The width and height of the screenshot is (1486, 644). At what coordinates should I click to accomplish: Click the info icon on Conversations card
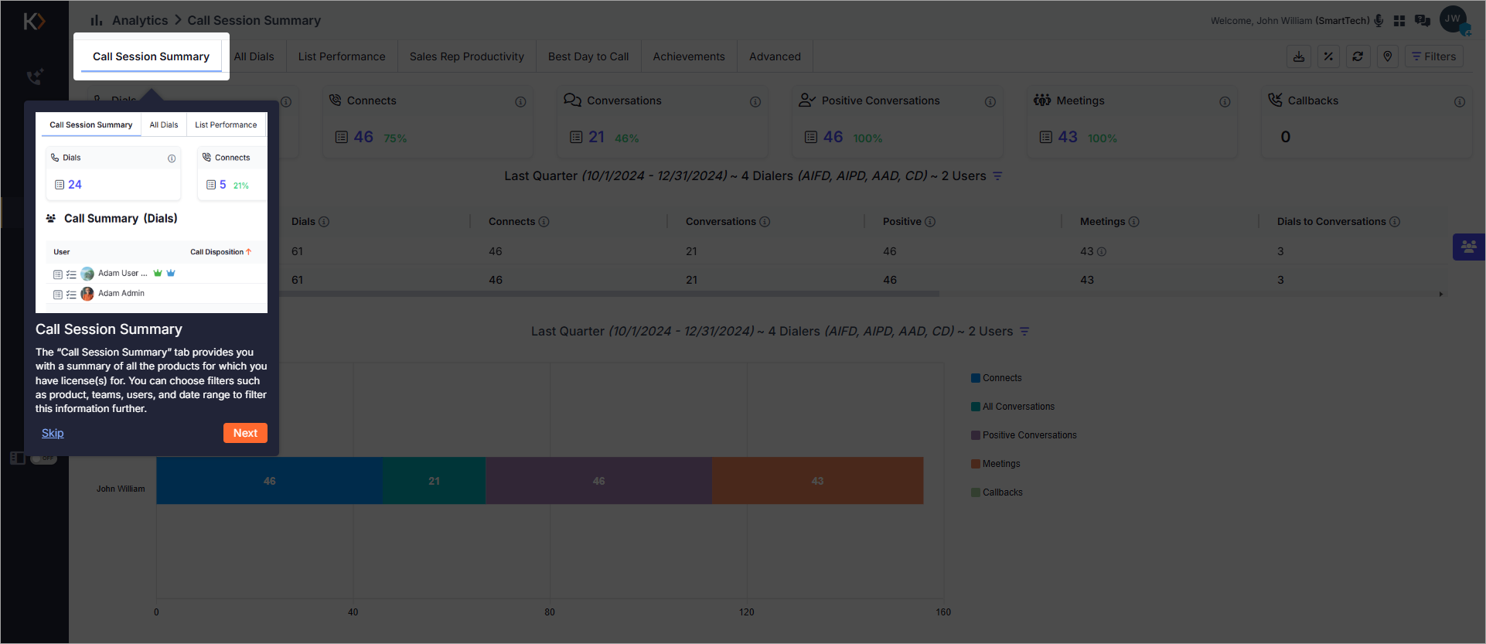point(755,102)
